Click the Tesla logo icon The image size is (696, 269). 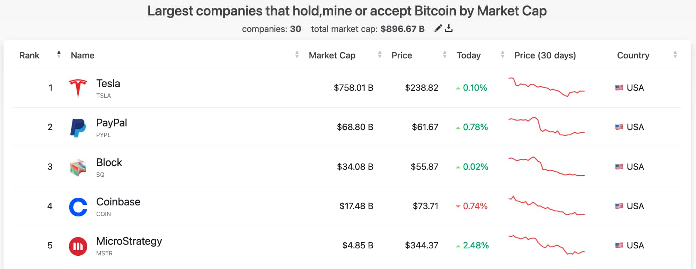[x=78, y=88]
